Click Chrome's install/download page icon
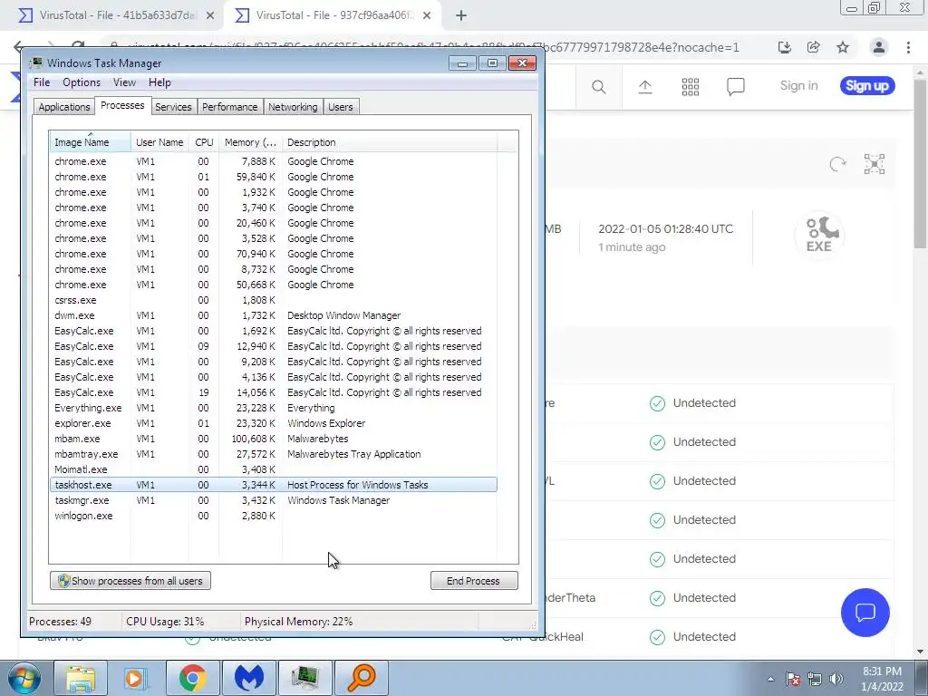 tap(784, 47)
